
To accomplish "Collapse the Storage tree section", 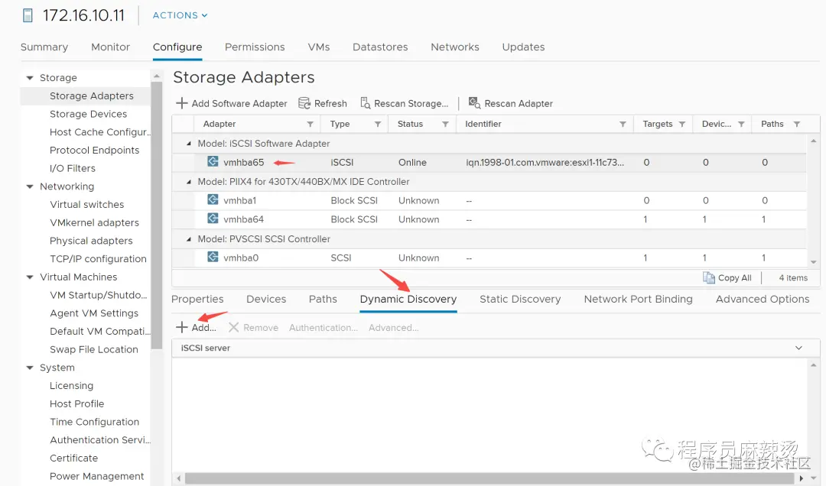I will 30,78.
